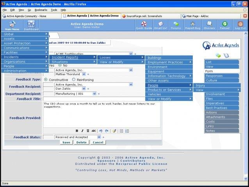Click plus icon next to Mattias Thorslund
Image resolution: width=249 pixels, height=187 pixels.
(88, 74)
